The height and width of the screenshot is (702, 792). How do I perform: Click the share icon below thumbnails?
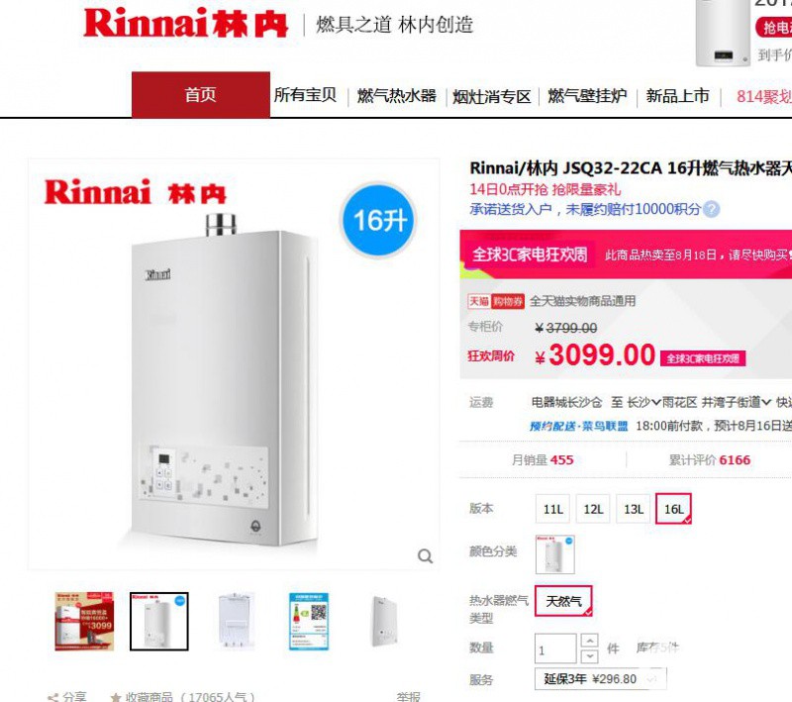point(52,697)
